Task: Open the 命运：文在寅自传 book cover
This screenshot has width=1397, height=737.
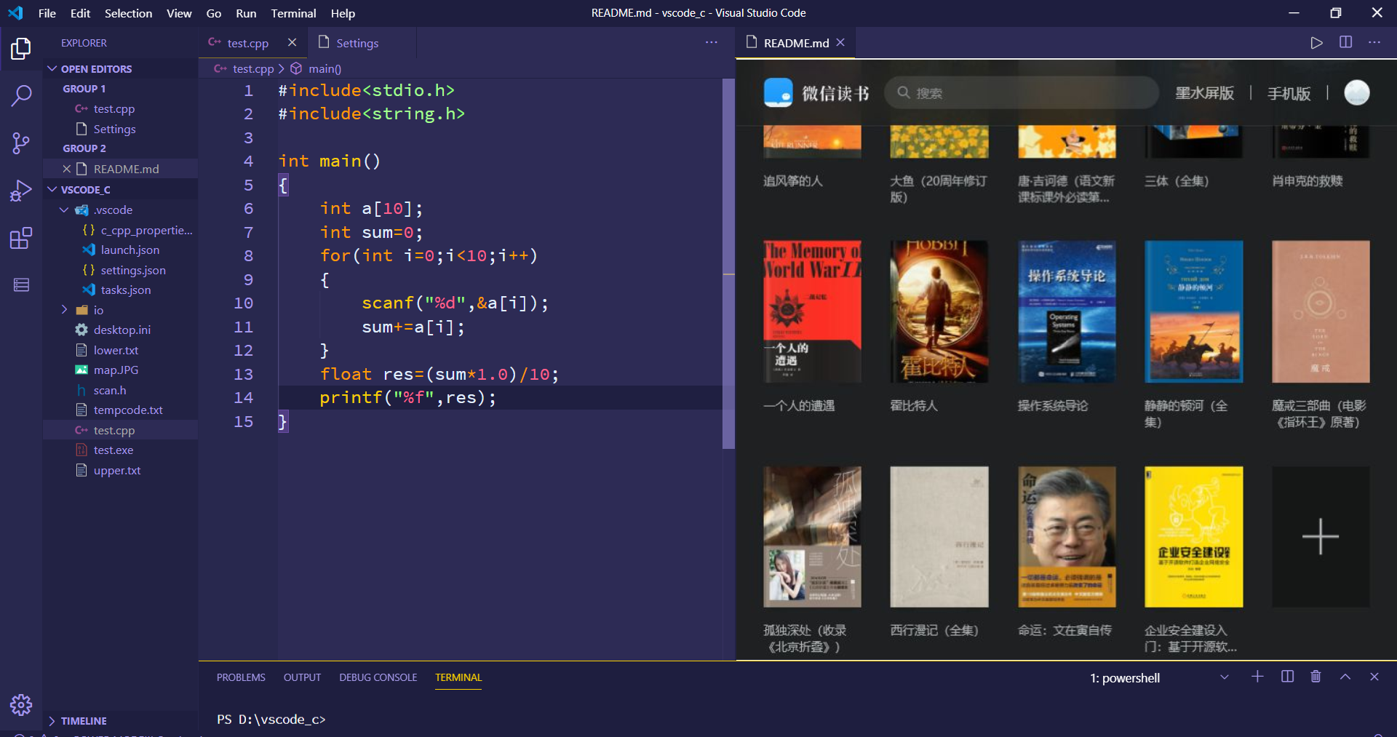Action: pos(1066,537)
